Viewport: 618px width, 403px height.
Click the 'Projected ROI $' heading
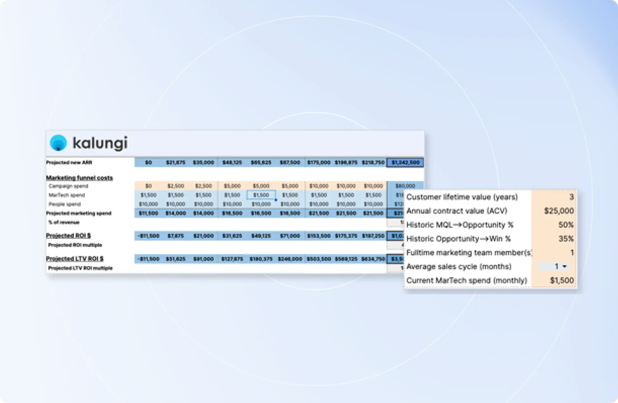(68, 236)
